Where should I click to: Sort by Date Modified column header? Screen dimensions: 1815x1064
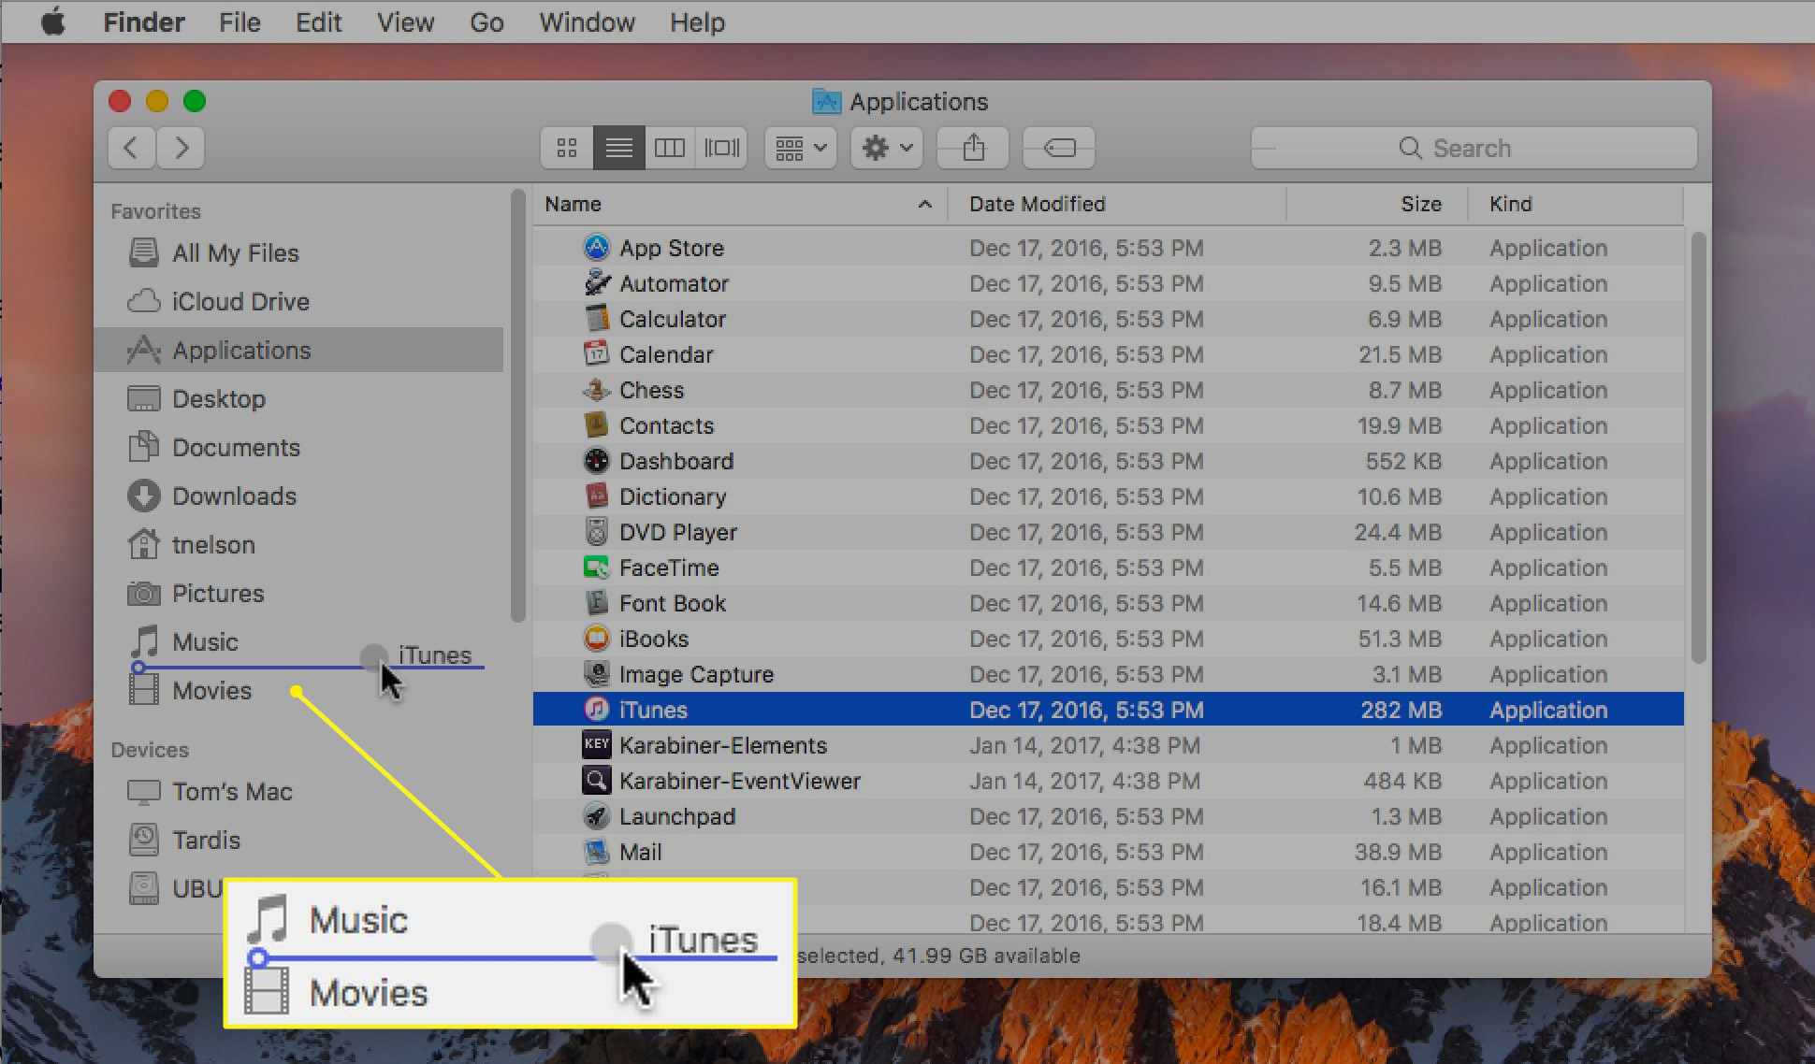(x=1117, y=204)
